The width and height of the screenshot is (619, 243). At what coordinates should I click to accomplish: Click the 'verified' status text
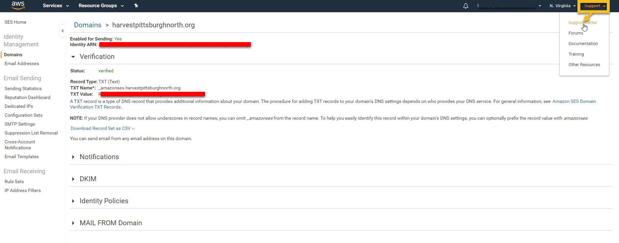tap(106, 71)
